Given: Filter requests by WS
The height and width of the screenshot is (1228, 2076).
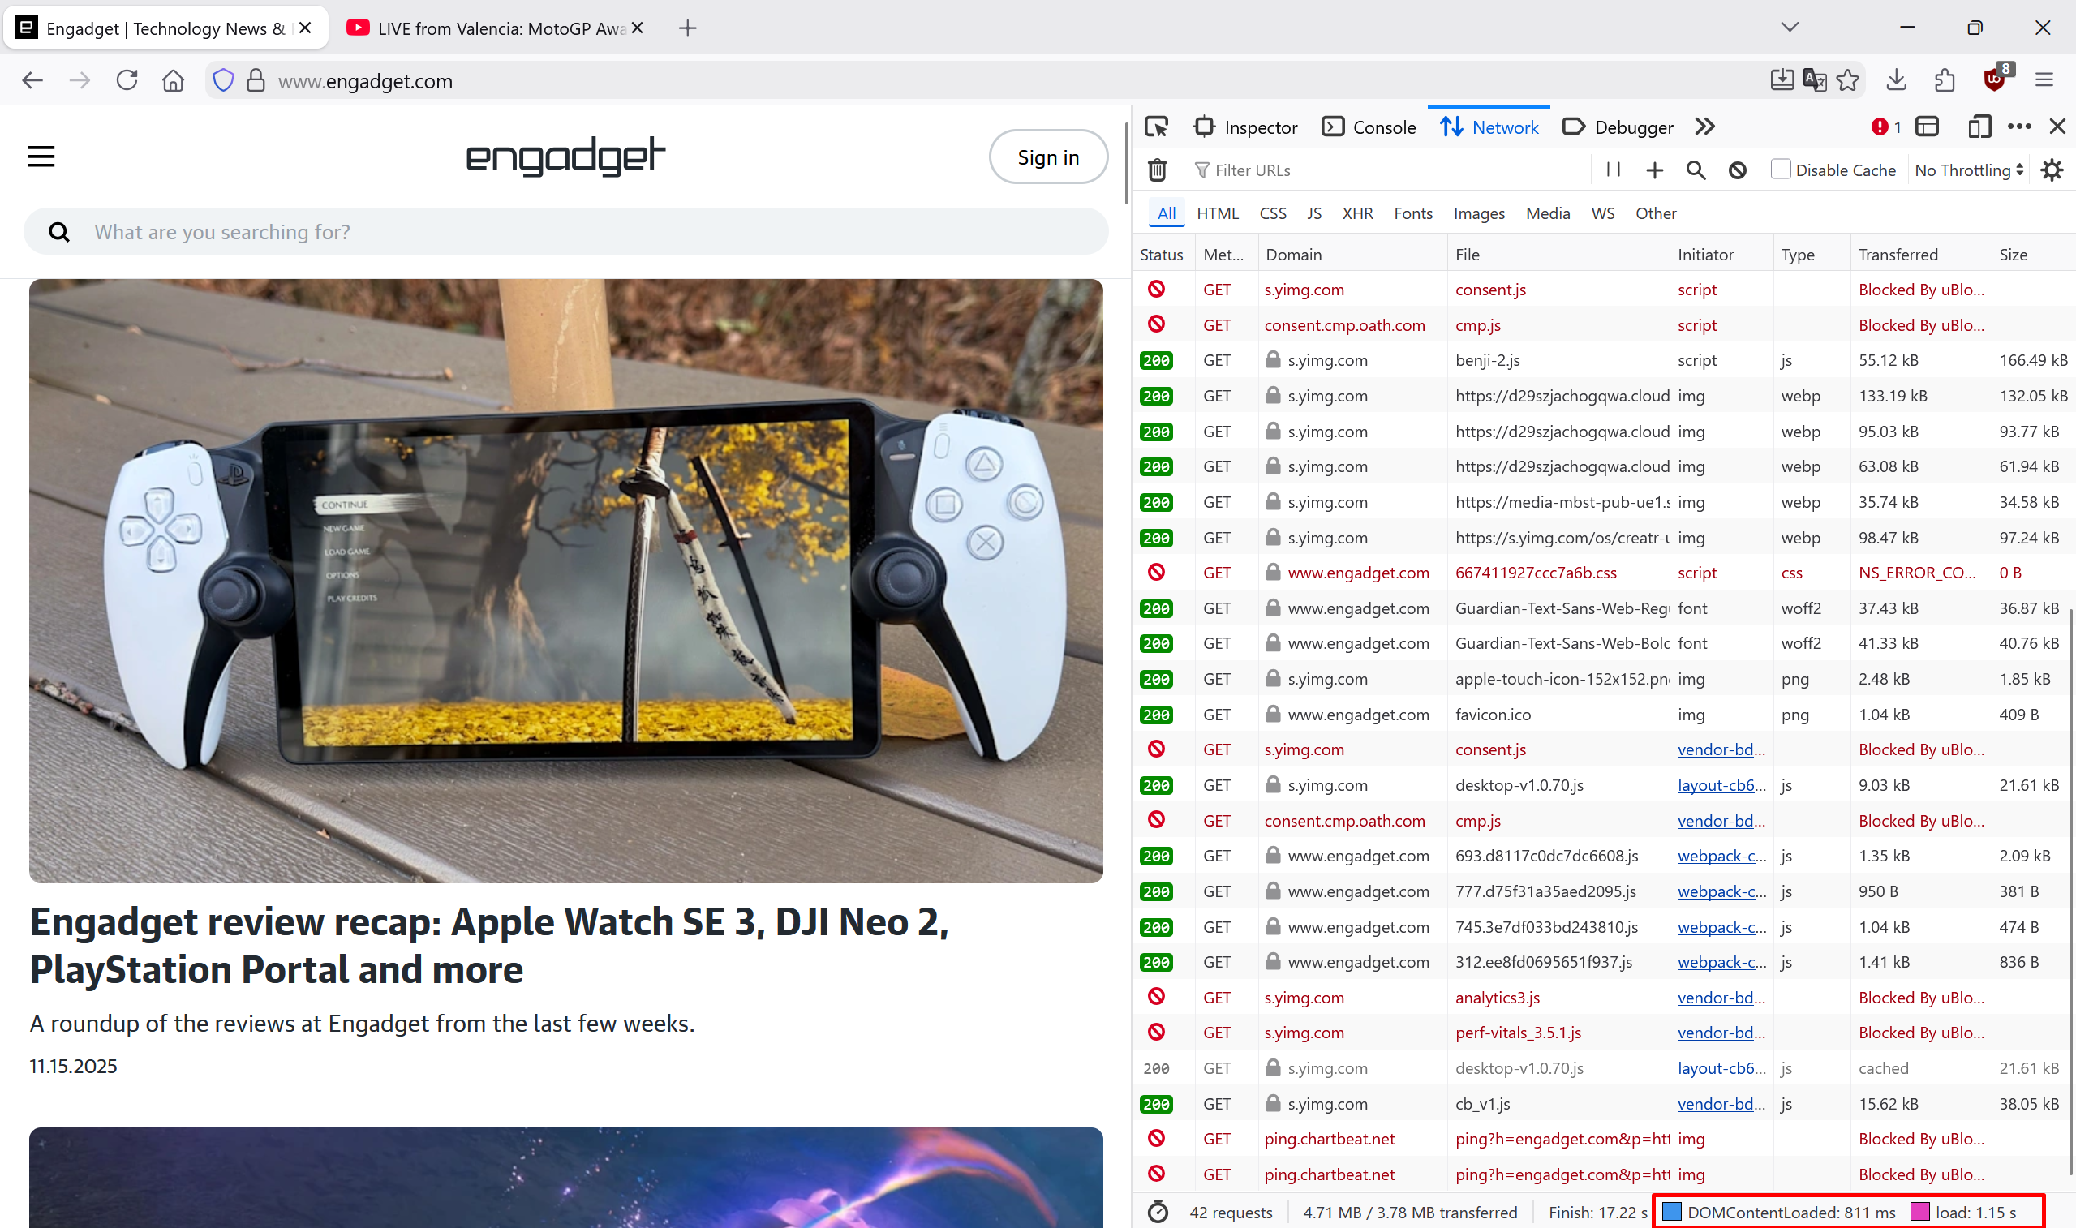Looking at the screenshot, I should 1603,213.
